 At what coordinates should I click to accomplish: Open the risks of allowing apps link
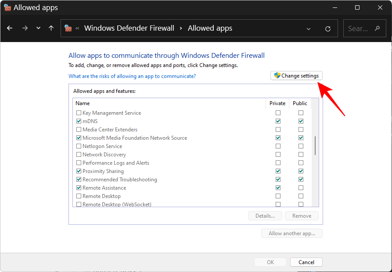coord(132,76)
